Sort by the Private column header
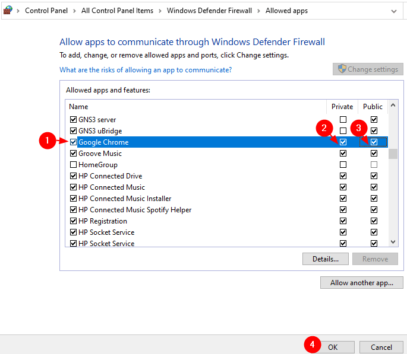Viewport: 407px width, 354px height. tap(342, 107)
